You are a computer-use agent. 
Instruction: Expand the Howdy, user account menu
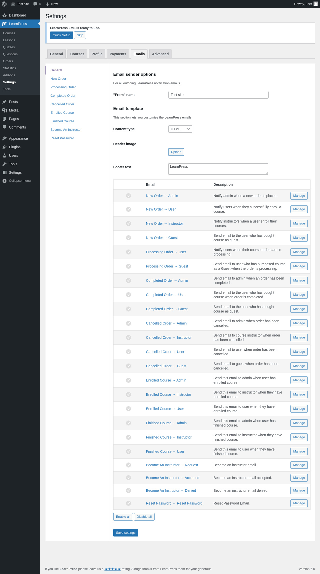(x=303, y=4)
